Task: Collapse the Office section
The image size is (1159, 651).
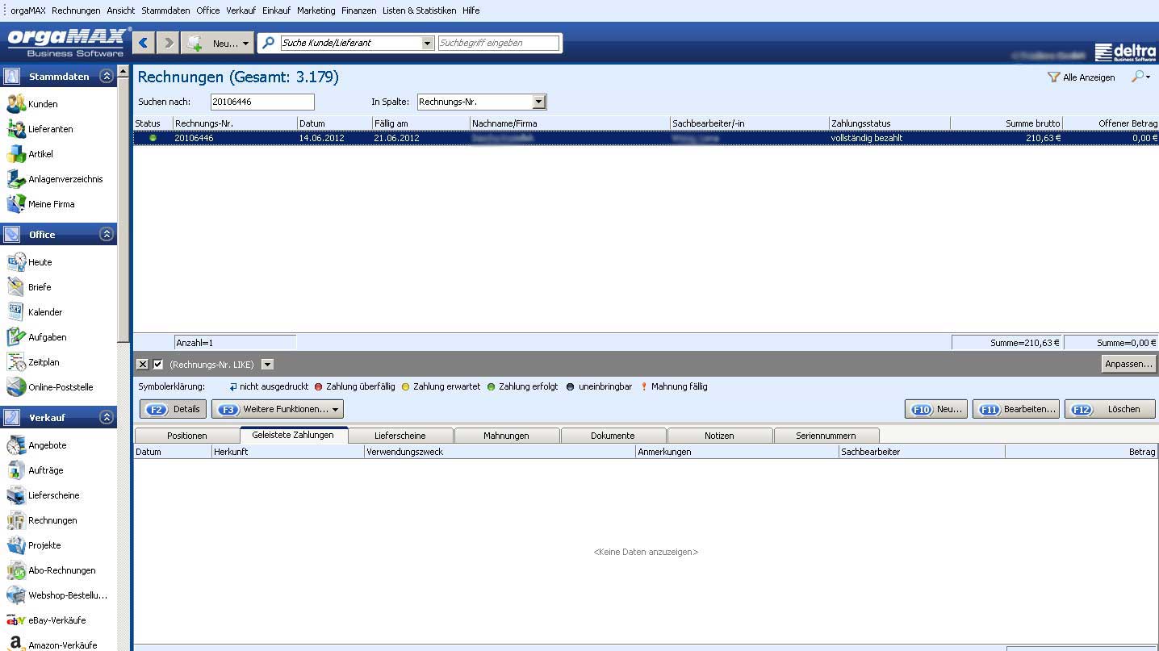Action: click(106, 235)
